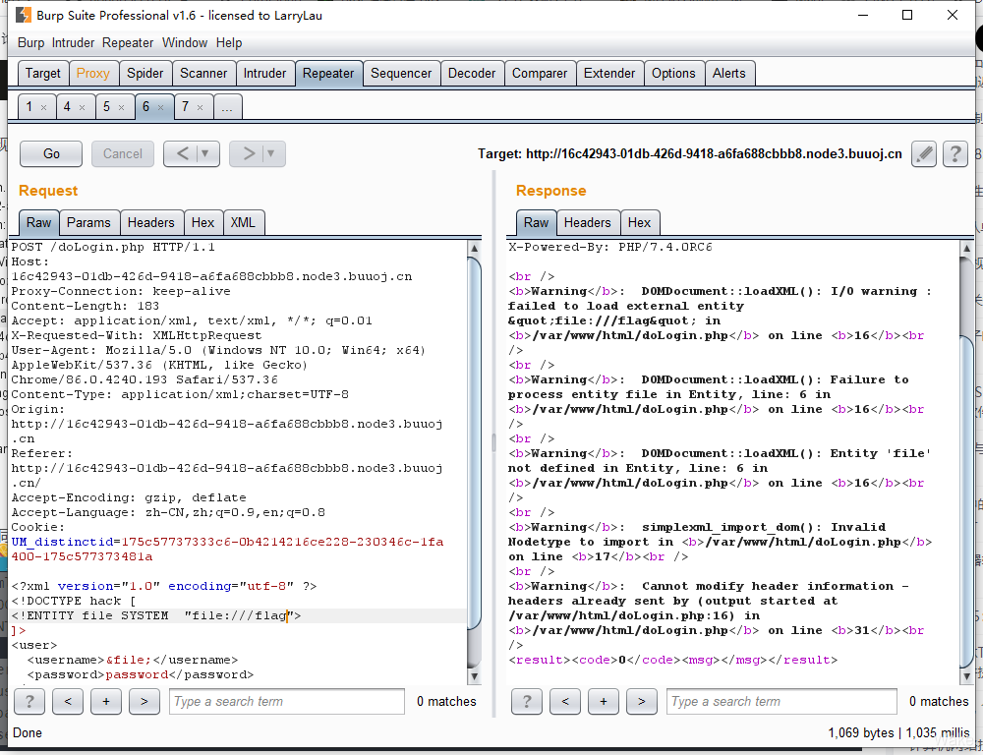
Task: Go forward to next request in history
Action: coord(248,153)
